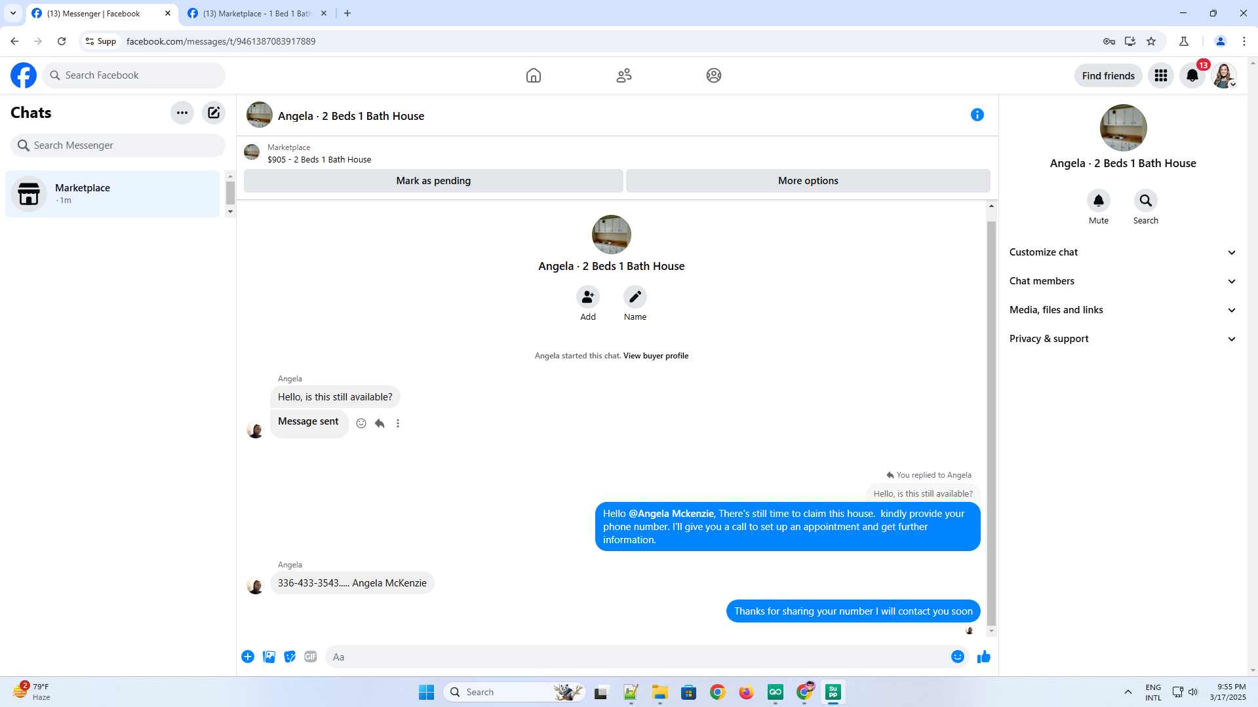The image size is (1258, 707).
Task: Click the conversation vertical scrollbar
Action: click(991, 423)
